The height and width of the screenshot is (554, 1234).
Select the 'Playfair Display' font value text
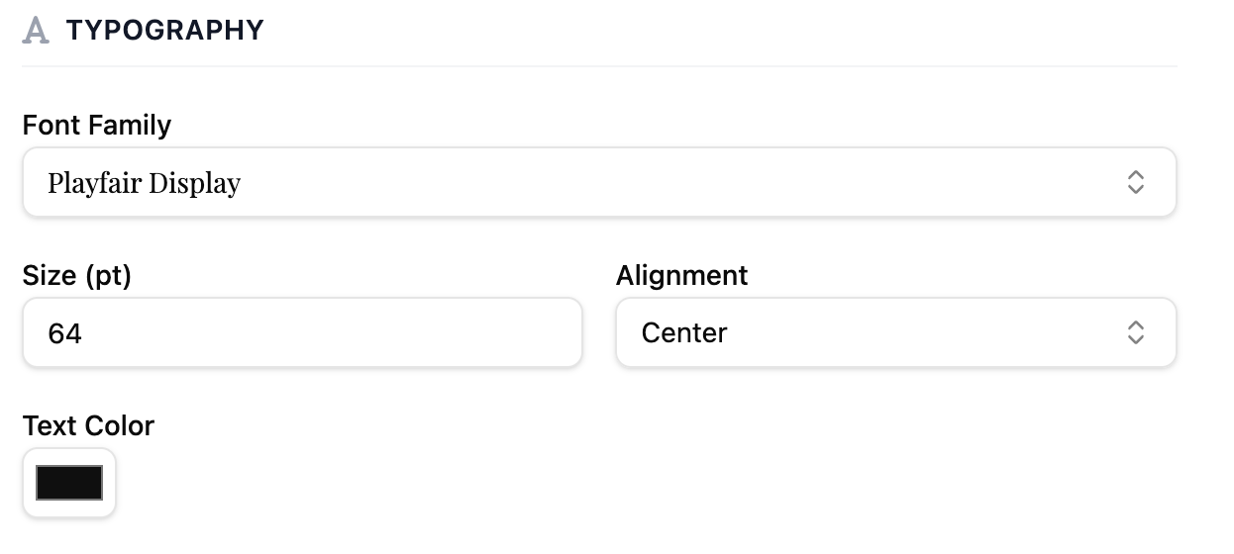[x=144, y=184]
